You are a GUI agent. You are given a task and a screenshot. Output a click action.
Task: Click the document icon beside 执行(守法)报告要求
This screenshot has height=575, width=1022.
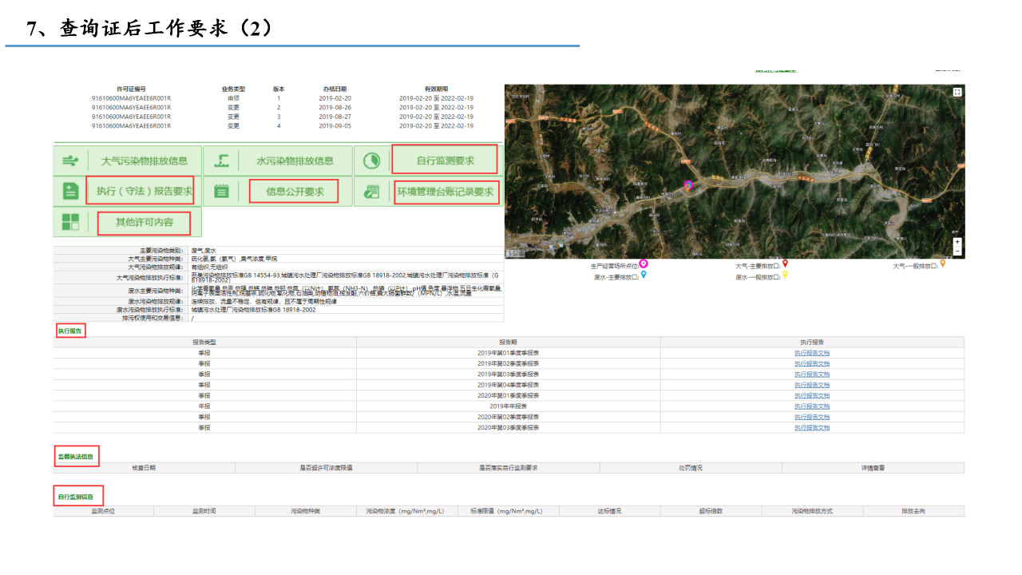(69, 192)
